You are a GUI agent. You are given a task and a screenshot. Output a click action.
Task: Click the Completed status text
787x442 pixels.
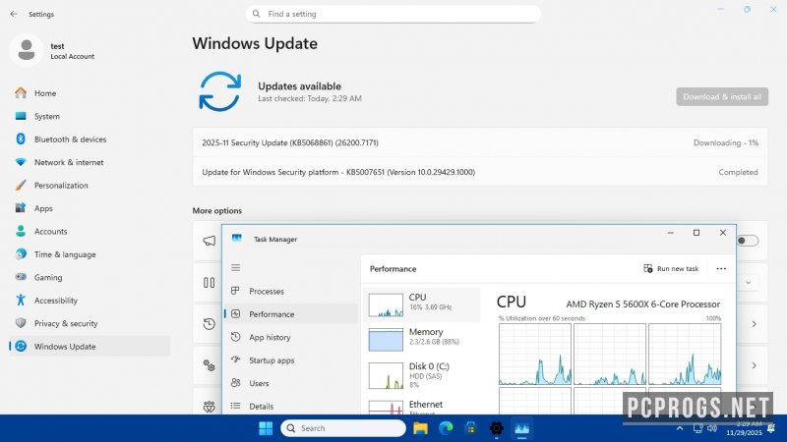(x=738, y=172)
